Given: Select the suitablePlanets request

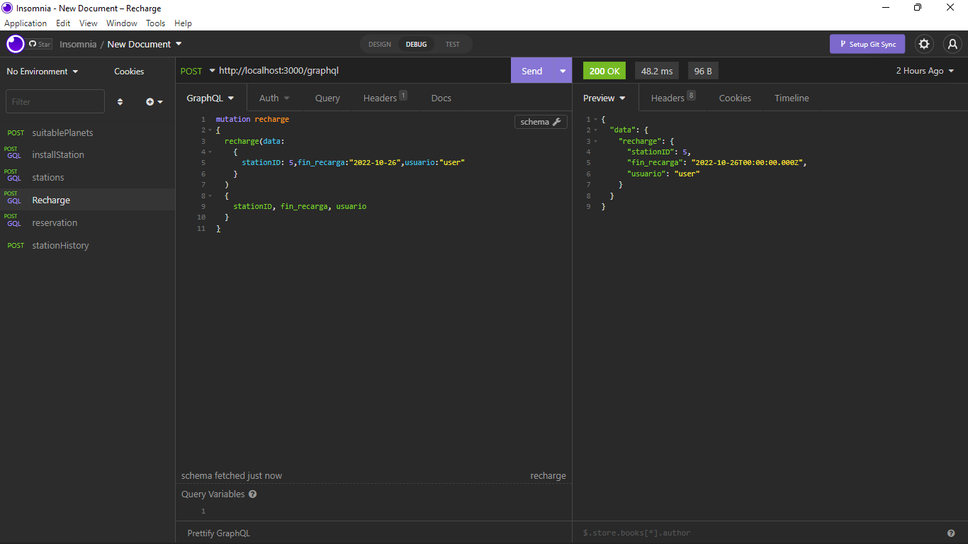Looking at the screenshot, I should click(87, 132).
